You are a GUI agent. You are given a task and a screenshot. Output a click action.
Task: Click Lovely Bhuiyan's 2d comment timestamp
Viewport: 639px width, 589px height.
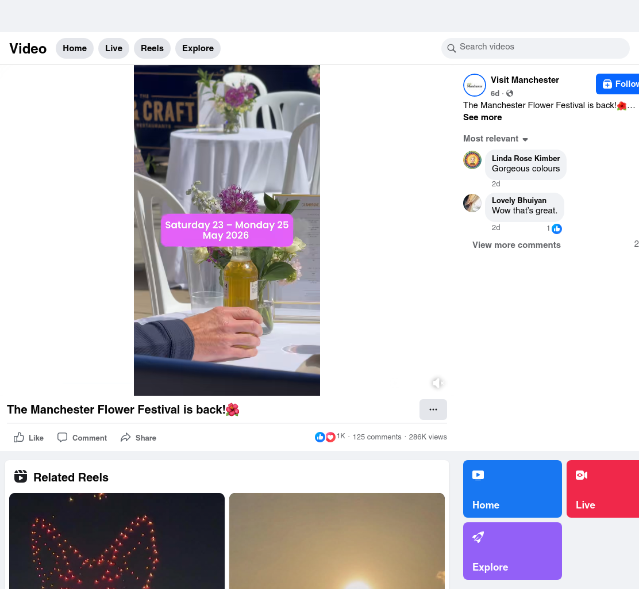click(496, 228)
